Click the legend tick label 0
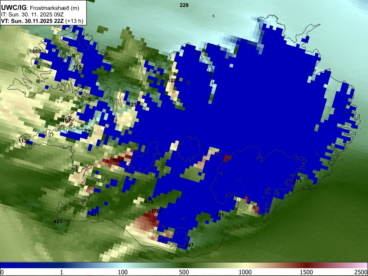The height and width of the screenshot is (276, 368). (2, 272)
